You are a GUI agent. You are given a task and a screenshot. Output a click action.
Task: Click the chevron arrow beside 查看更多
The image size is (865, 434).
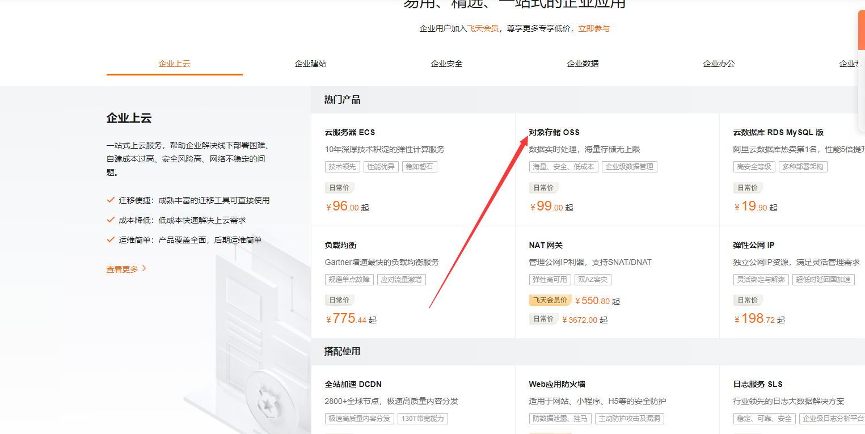(144, 268)
